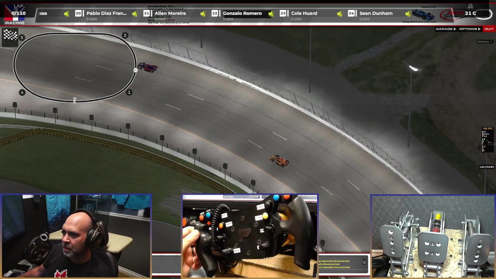Click the lap counter 0/110
This screenshot has width=496, height=279.
pyautogui.click(x=18, y=13)
